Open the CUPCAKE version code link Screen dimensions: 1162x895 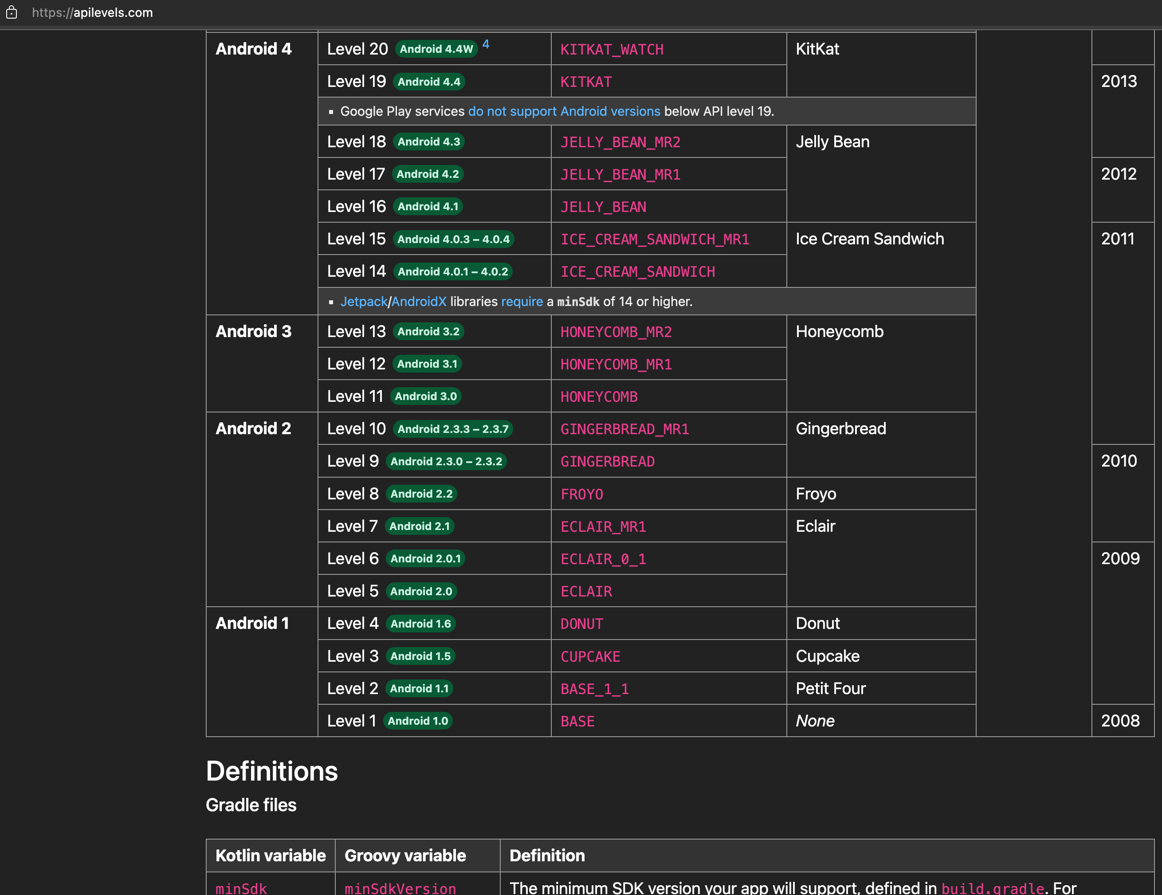(591, 656)
